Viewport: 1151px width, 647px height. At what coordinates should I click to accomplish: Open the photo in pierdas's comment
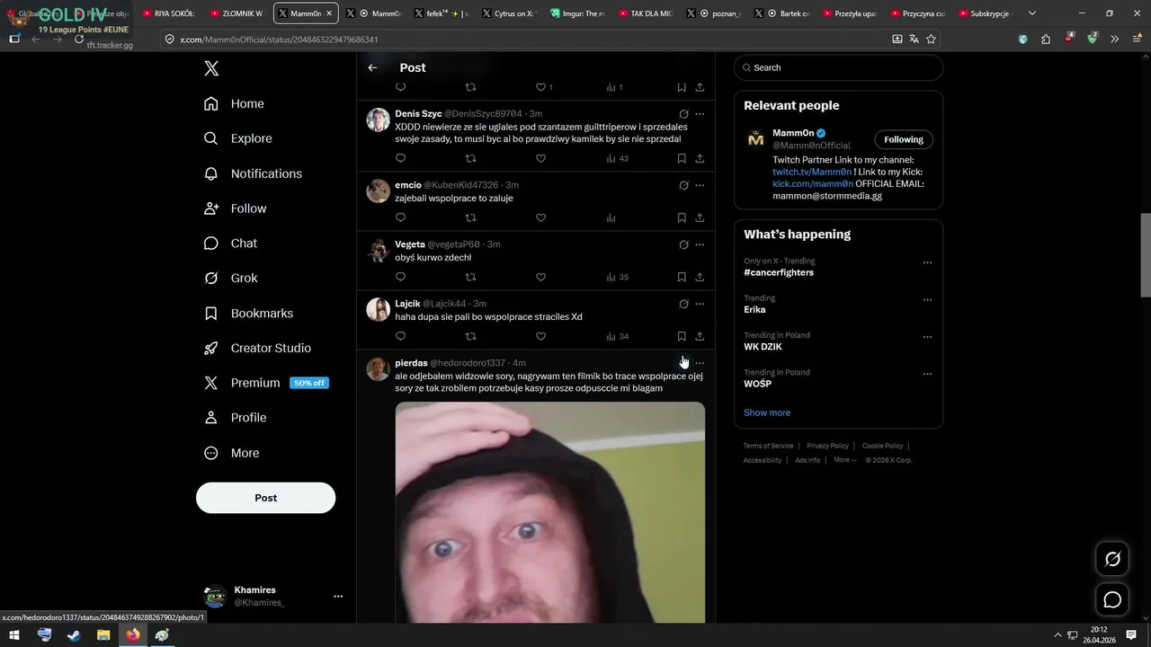coord(550,512)
